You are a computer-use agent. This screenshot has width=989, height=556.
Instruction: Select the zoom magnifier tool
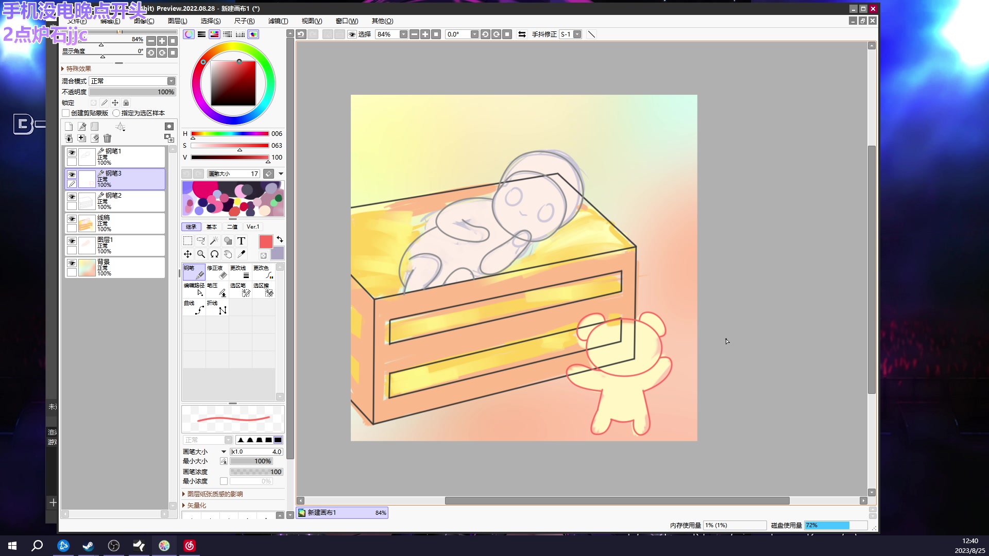pos(201,254)
